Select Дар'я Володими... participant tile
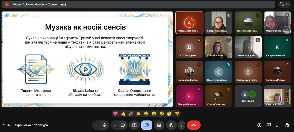Viewport: 294px width, 132px height. [x=189, y=47]
